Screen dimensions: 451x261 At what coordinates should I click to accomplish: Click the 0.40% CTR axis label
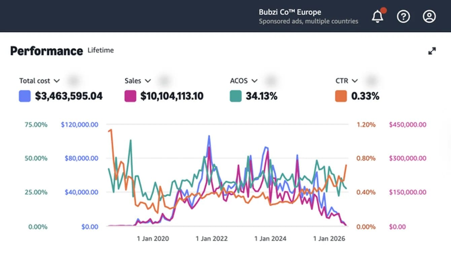366,192
